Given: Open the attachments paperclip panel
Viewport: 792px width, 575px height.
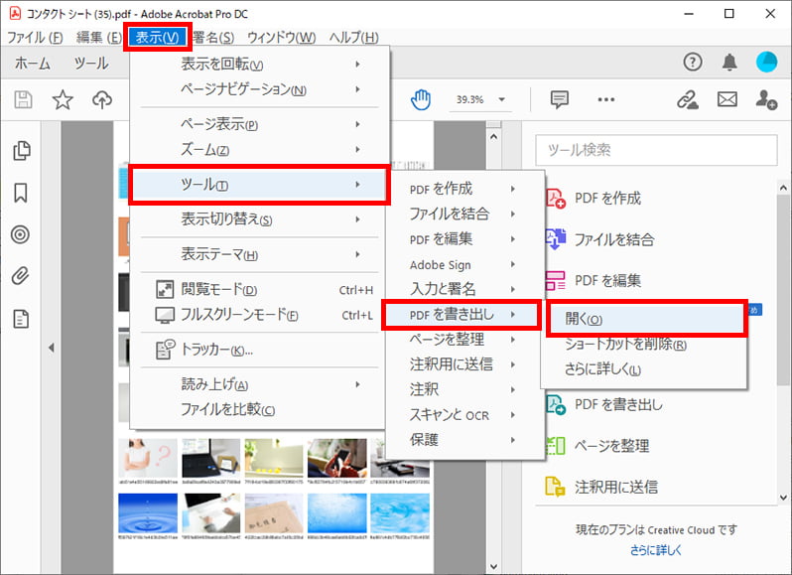Looking at the screenshot, I should (21, 276).
